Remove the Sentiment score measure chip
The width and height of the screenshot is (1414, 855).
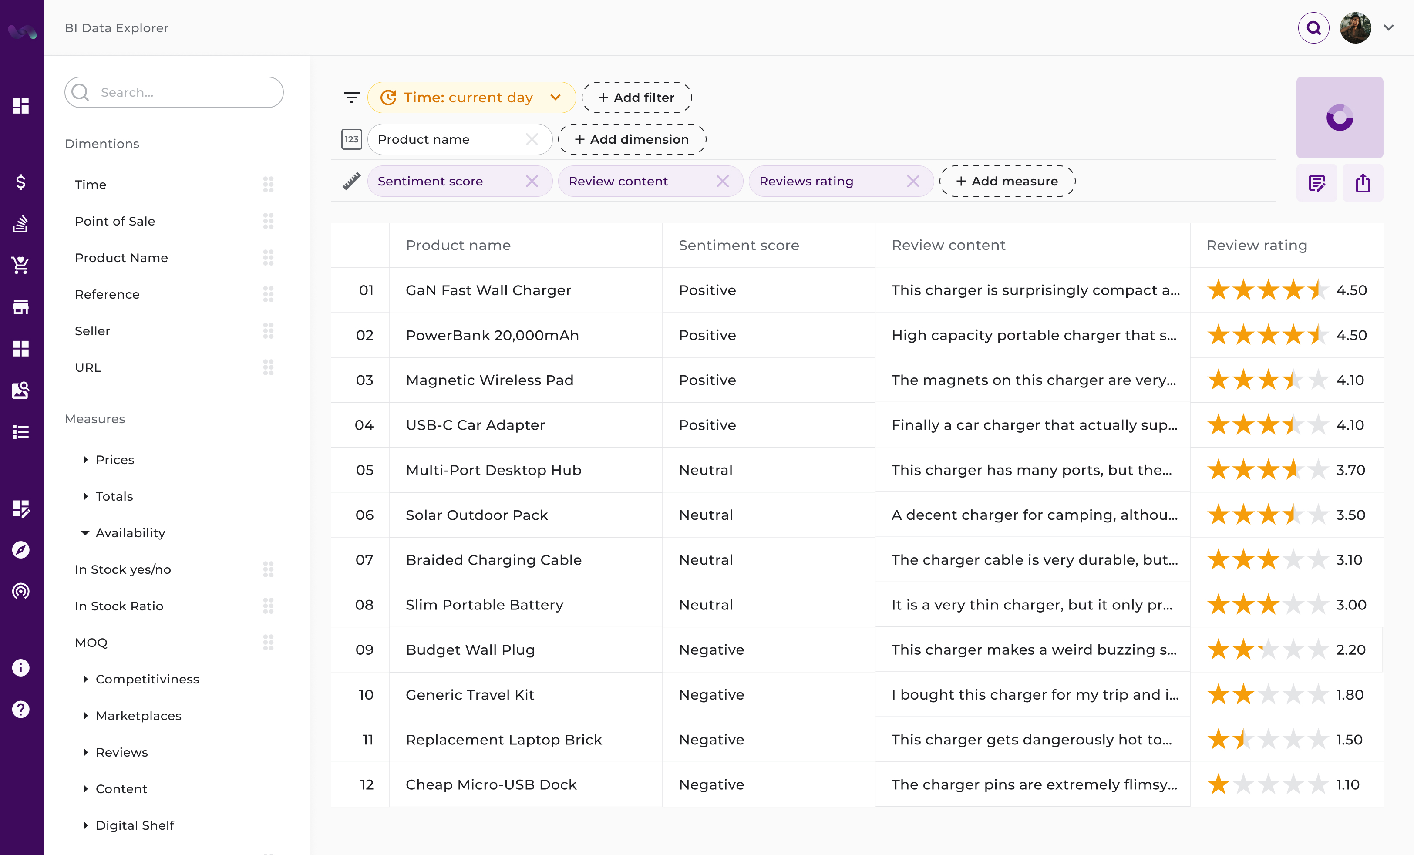tap(532, 181)
